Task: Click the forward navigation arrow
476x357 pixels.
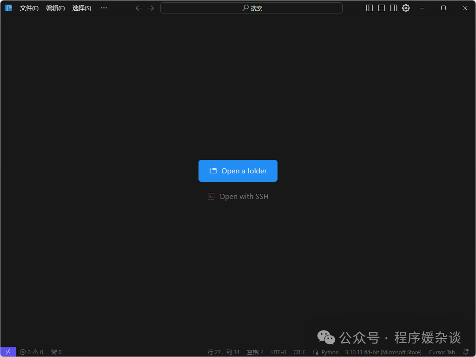Action: coord(151,8)
